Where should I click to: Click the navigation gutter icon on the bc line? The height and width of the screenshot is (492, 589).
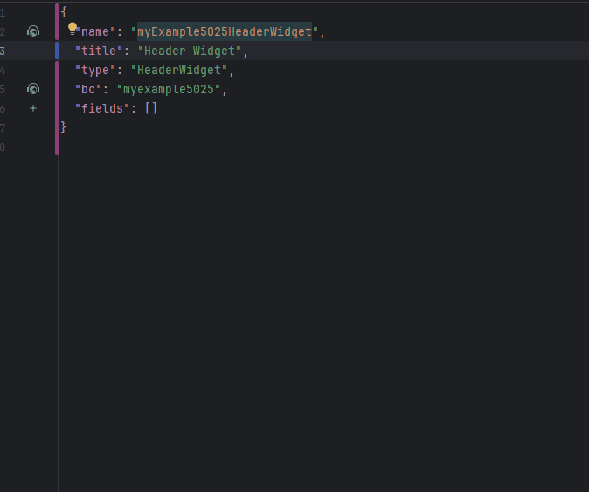[33, 89]
